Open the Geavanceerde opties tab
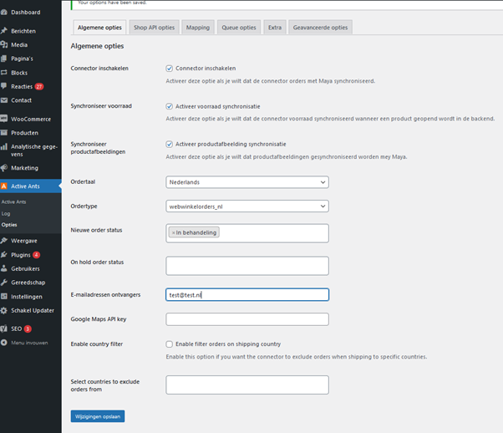The width and height of the screenshot is (503, 433). click(320, 28)
